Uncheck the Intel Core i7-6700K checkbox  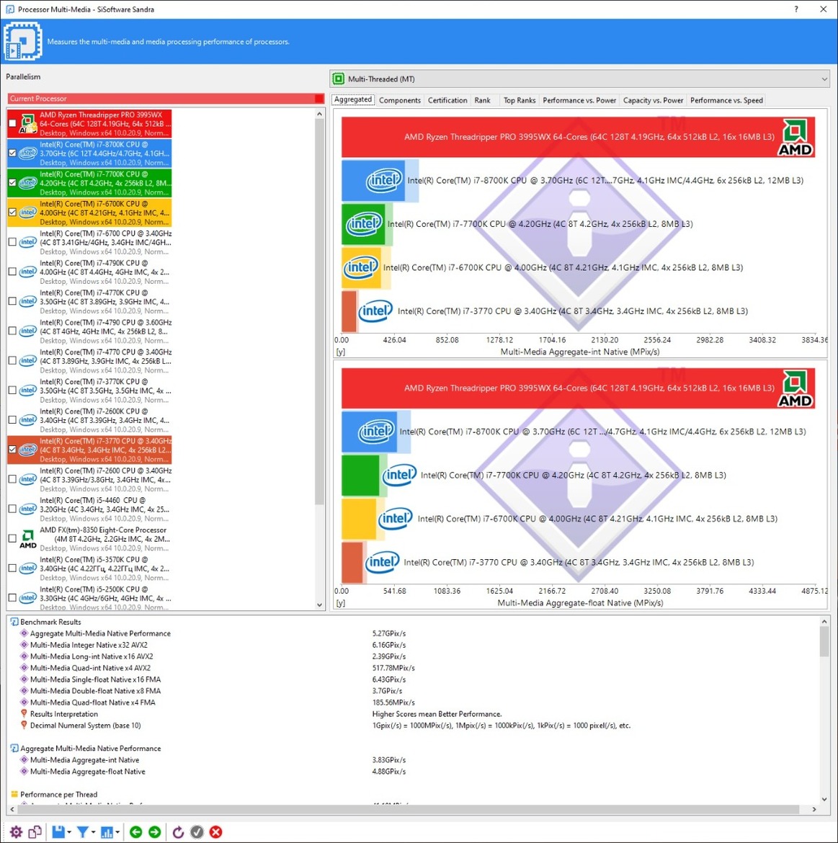[12, 213]
